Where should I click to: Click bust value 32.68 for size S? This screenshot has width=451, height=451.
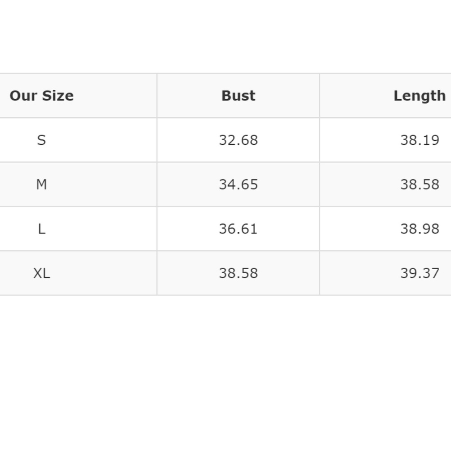pyautogui.click(x=238, y=140)
